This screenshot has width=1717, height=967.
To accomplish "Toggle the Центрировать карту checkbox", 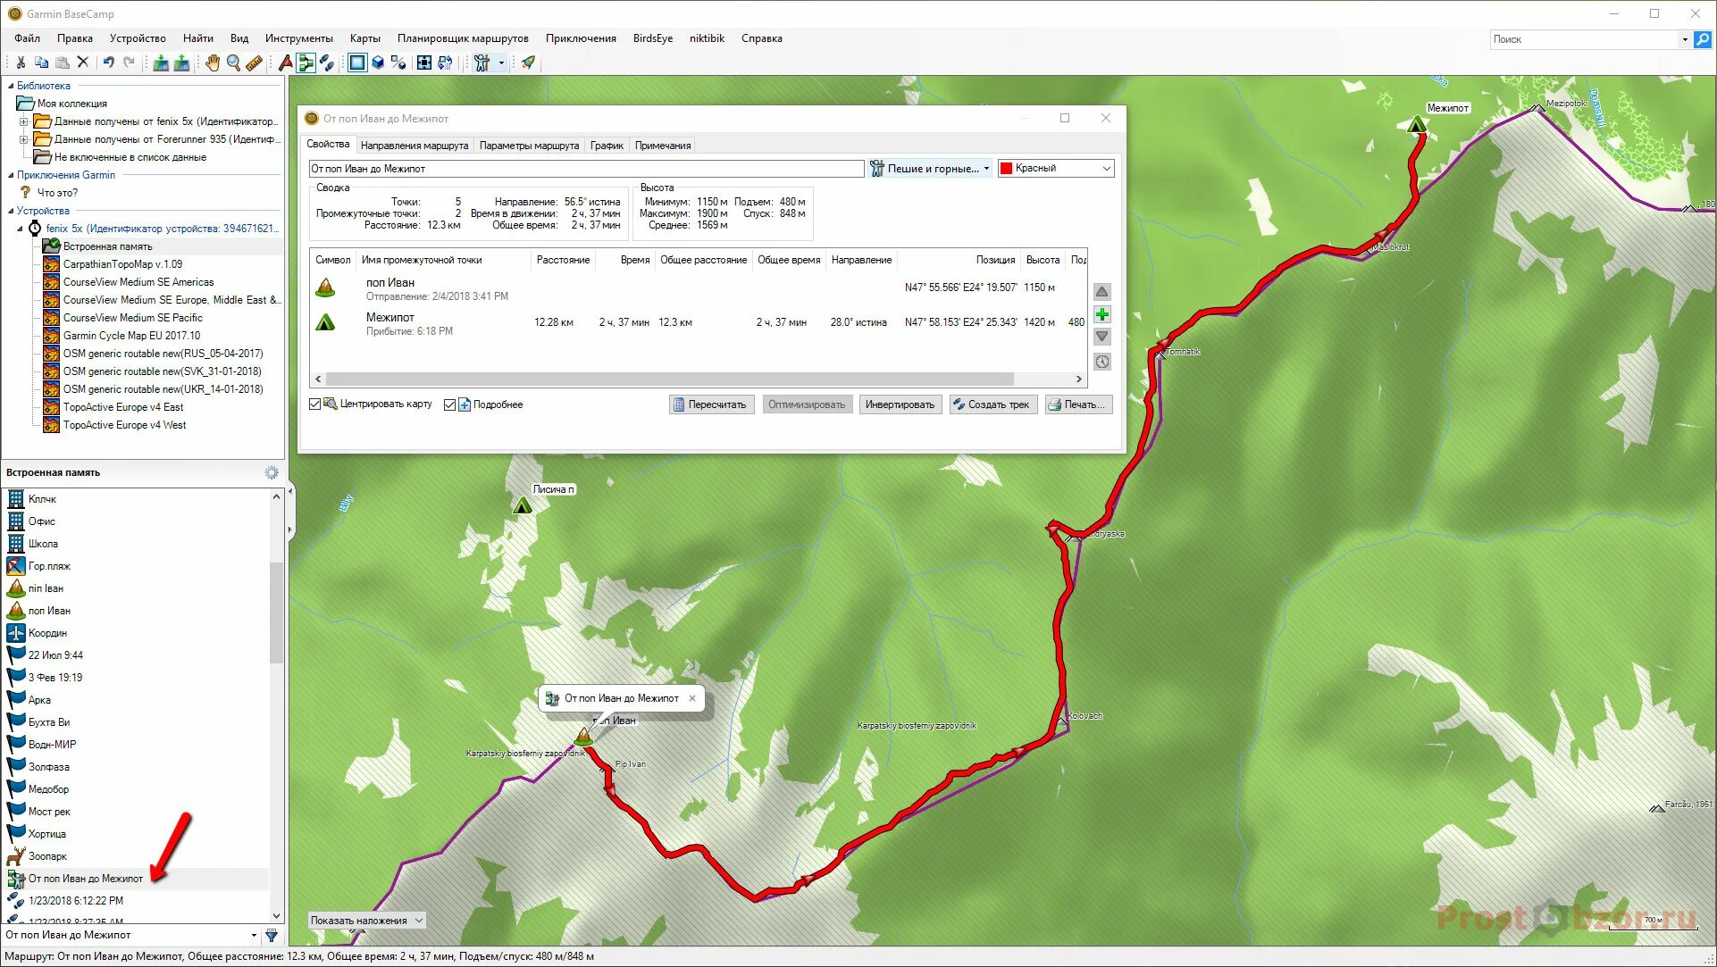I will [315, 404].
